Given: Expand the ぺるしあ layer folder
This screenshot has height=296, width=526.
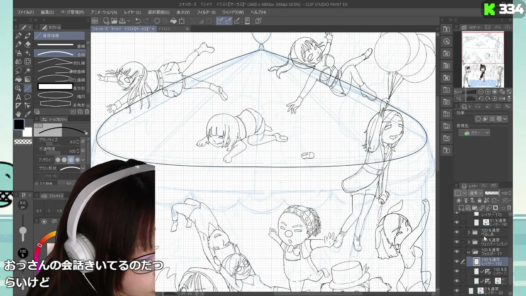Looking at the screenshot, I should point(469,232).
